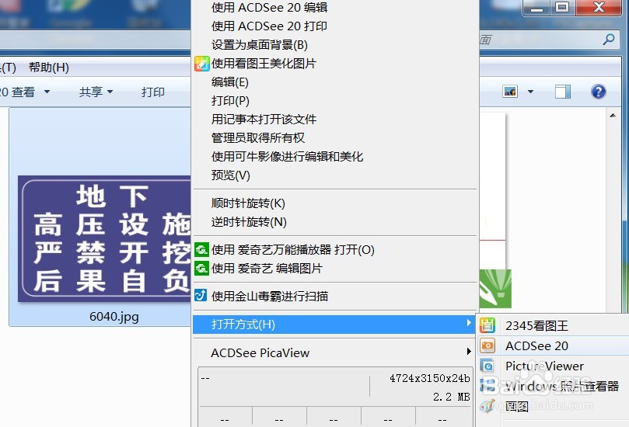
Task: Click the change view icon in toolbar
Action: [510, 92]
